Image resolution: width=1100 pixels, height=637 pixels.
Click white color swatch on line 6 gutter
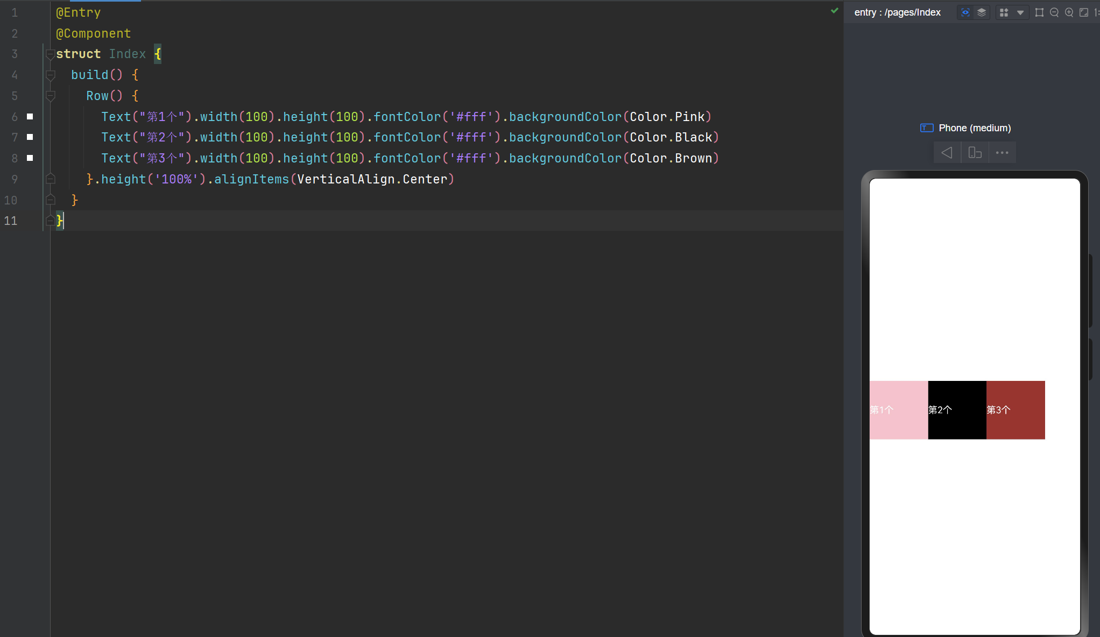[x=30, y=117]
